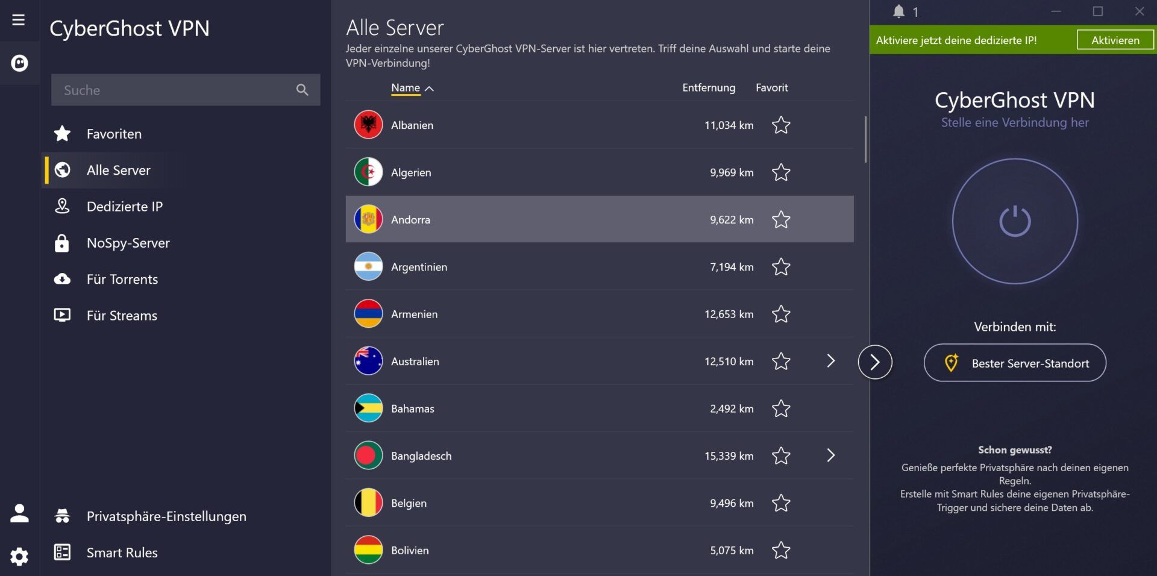Screen dimensions: 1157x576
Task: Mark Bahamas as favorite
Action: coord(781,409)
